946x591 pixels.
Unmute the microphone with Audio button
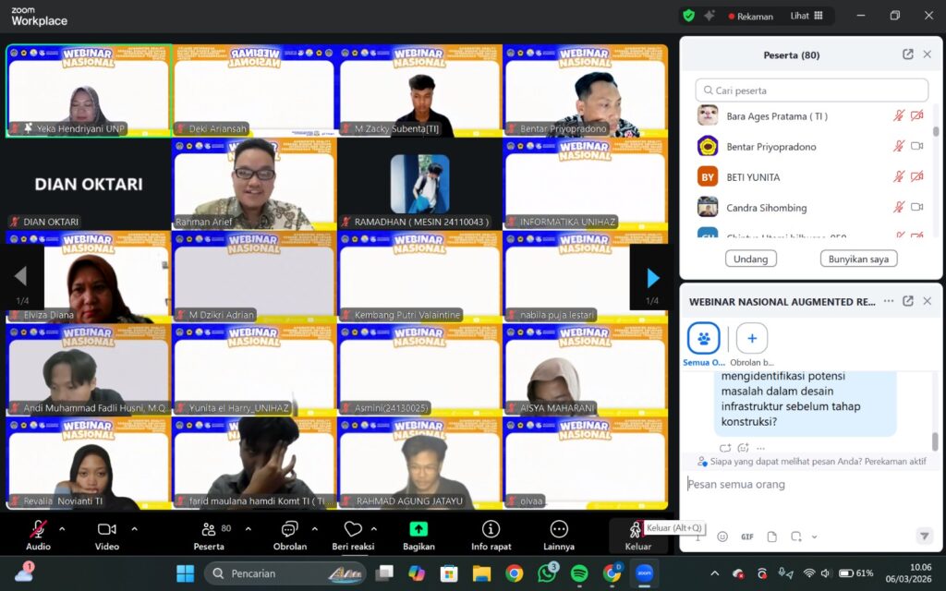point(39,529)
